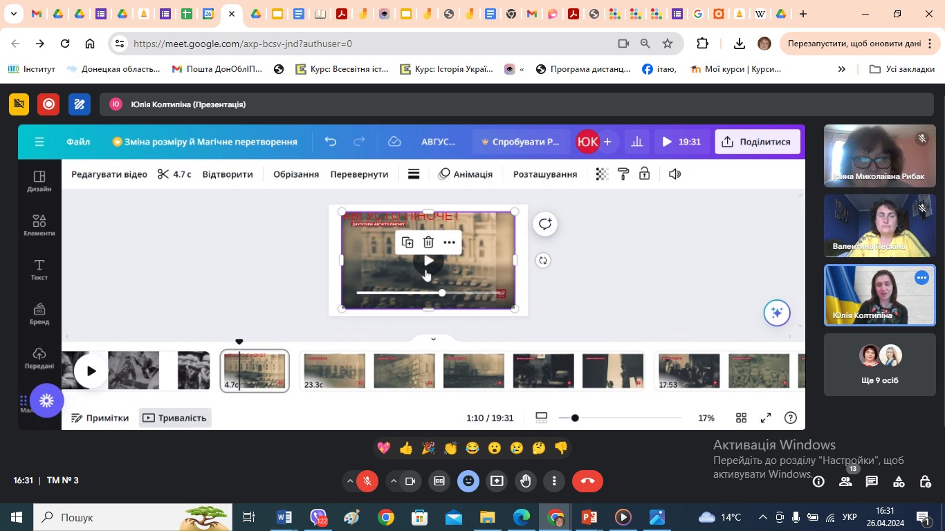Toggle the Meet camera

[410, 481]
